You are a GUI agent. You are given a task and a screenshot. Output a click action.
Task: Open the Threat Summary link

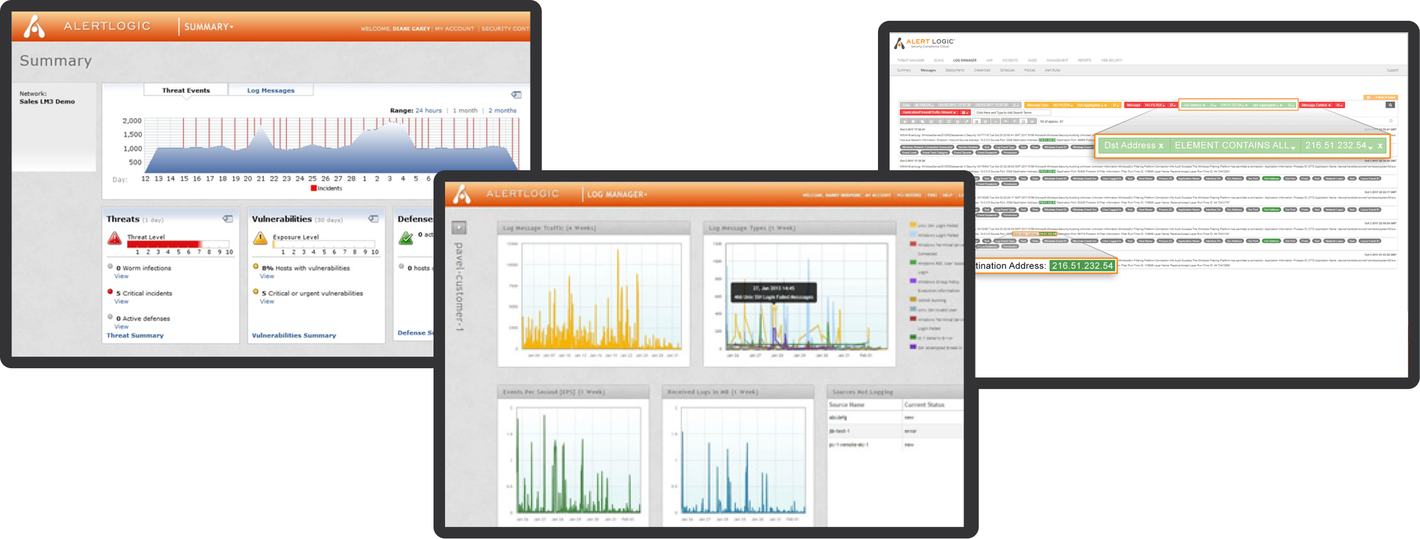click(x=135, y=335)
